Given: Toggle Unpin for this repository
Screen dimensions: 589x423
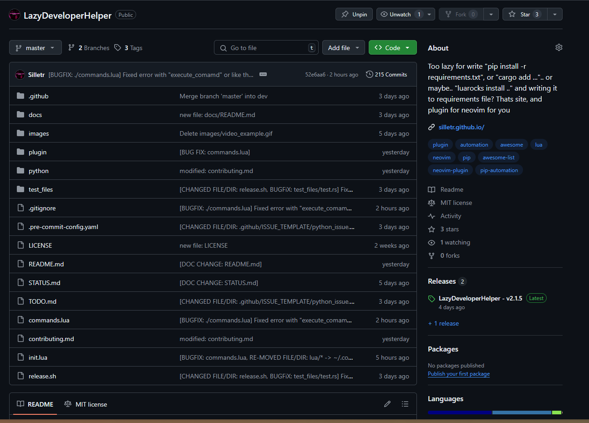Looking at the screenshot, I should point(354,14).
